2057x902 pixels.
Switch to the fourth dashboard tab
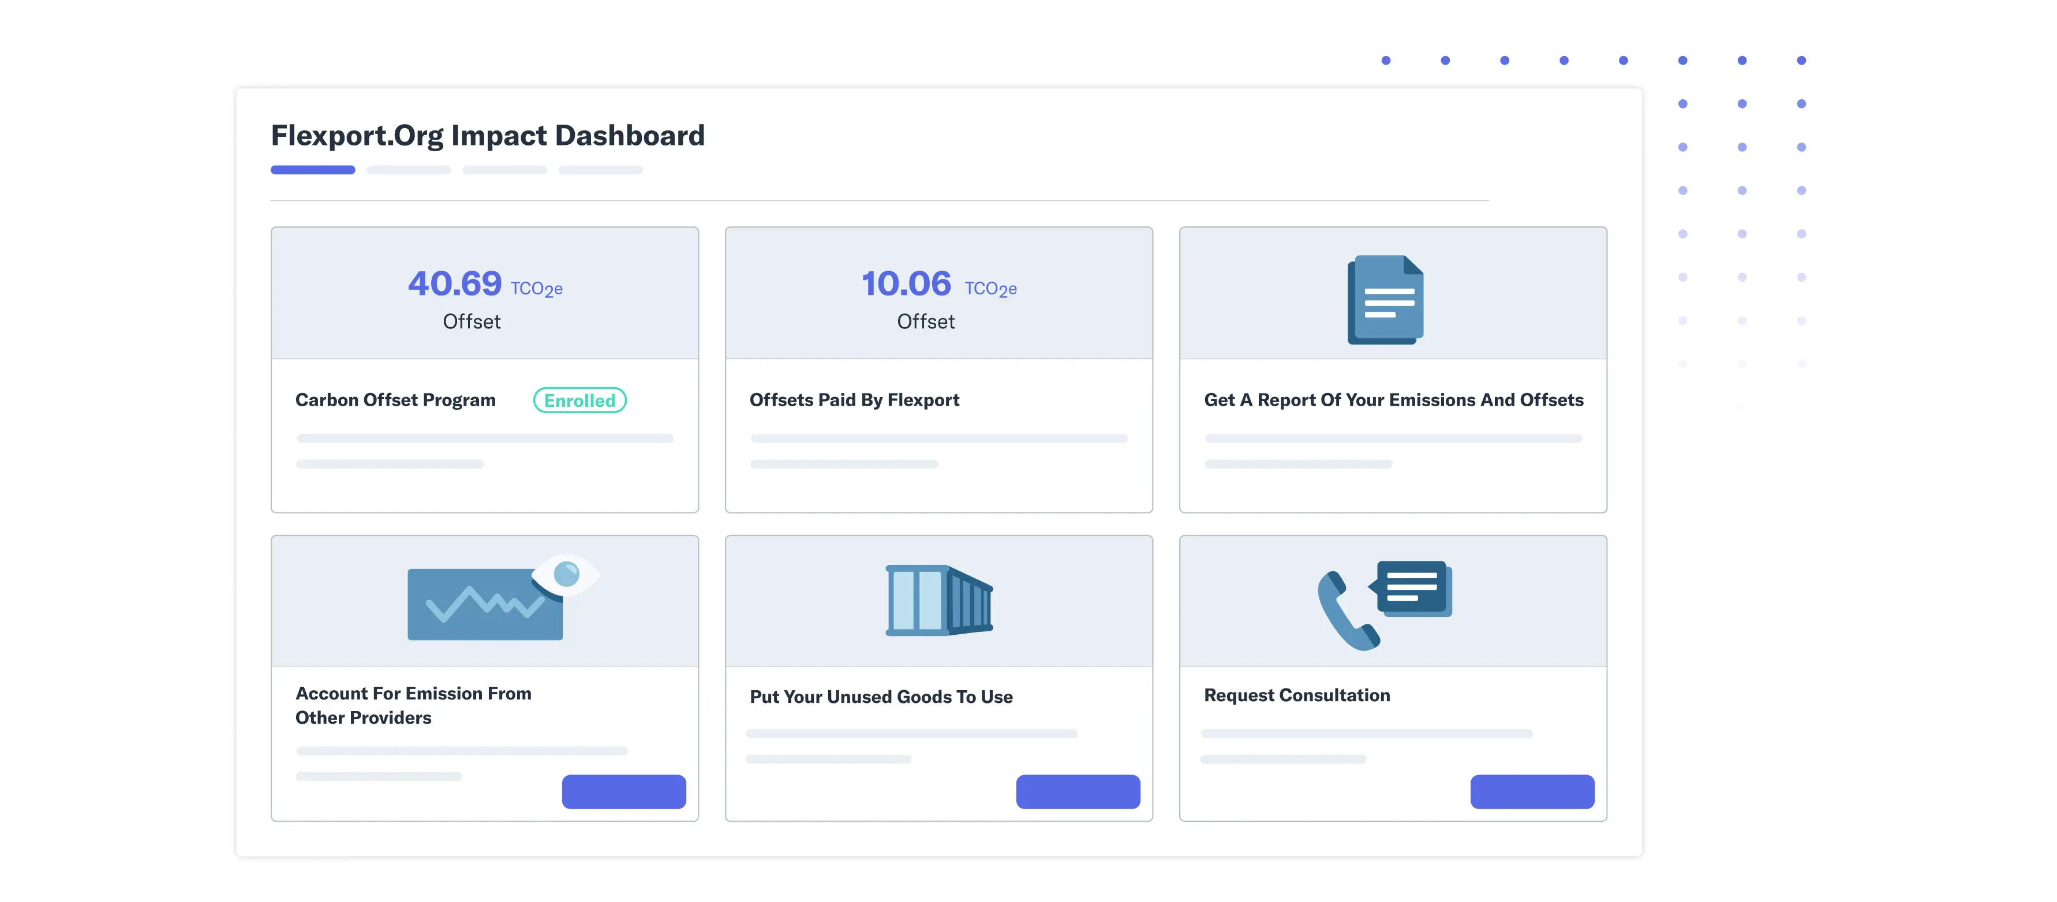click(600, 170)
